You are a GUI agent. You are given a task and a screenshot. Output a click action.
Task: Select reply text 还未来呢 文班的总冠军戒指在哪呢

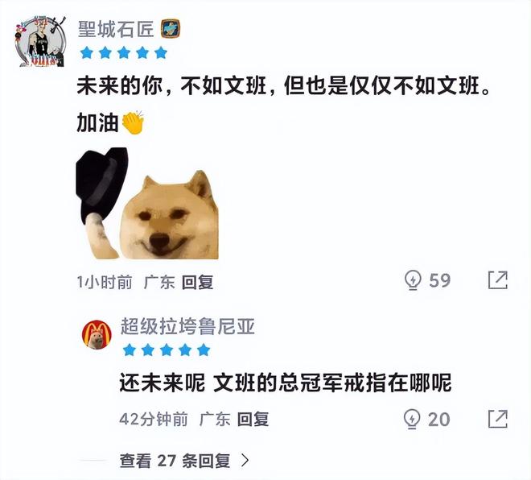pos(286,383)
